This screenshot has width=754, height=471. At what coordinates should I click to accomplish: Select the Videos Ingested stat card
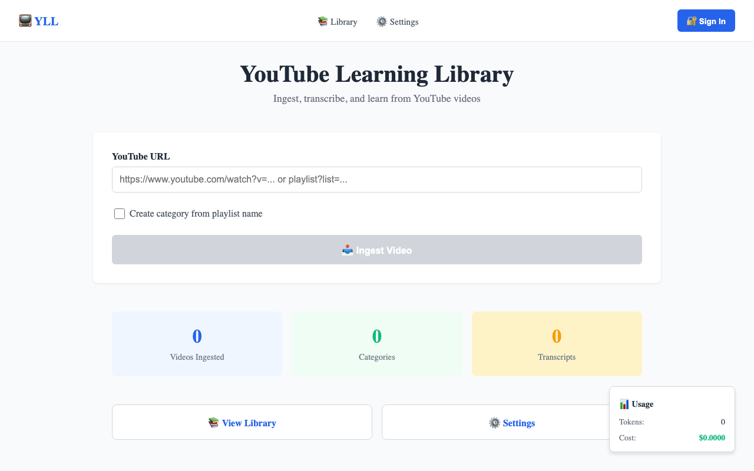(197, 344)
